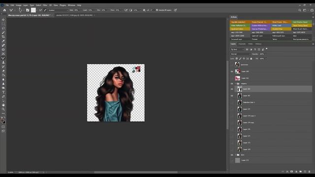Select the Lasso tool

pyautogui.click(x=3, y=29)
